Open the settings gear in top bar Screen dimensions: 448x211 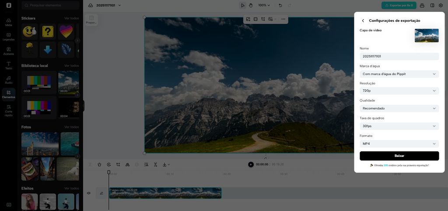[x=441, y=5]
